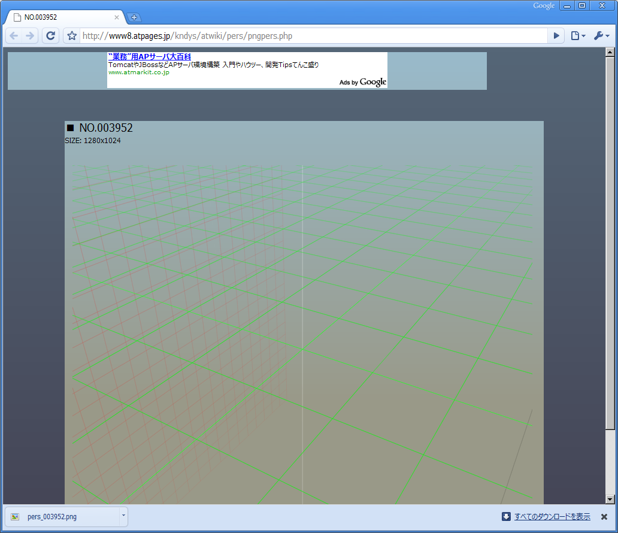618x533 pixels.
Task: Close the downloads bar
Action: click(x=604, y=516)
